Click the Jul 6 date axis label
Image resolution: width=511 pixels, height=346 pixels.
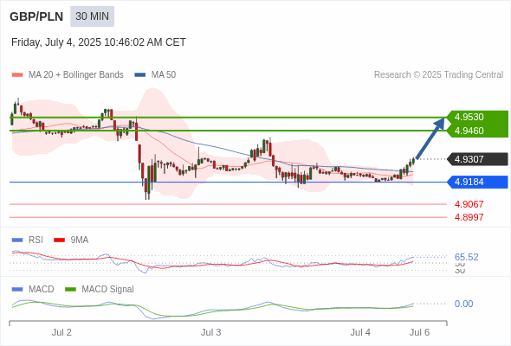click(419, 332)
